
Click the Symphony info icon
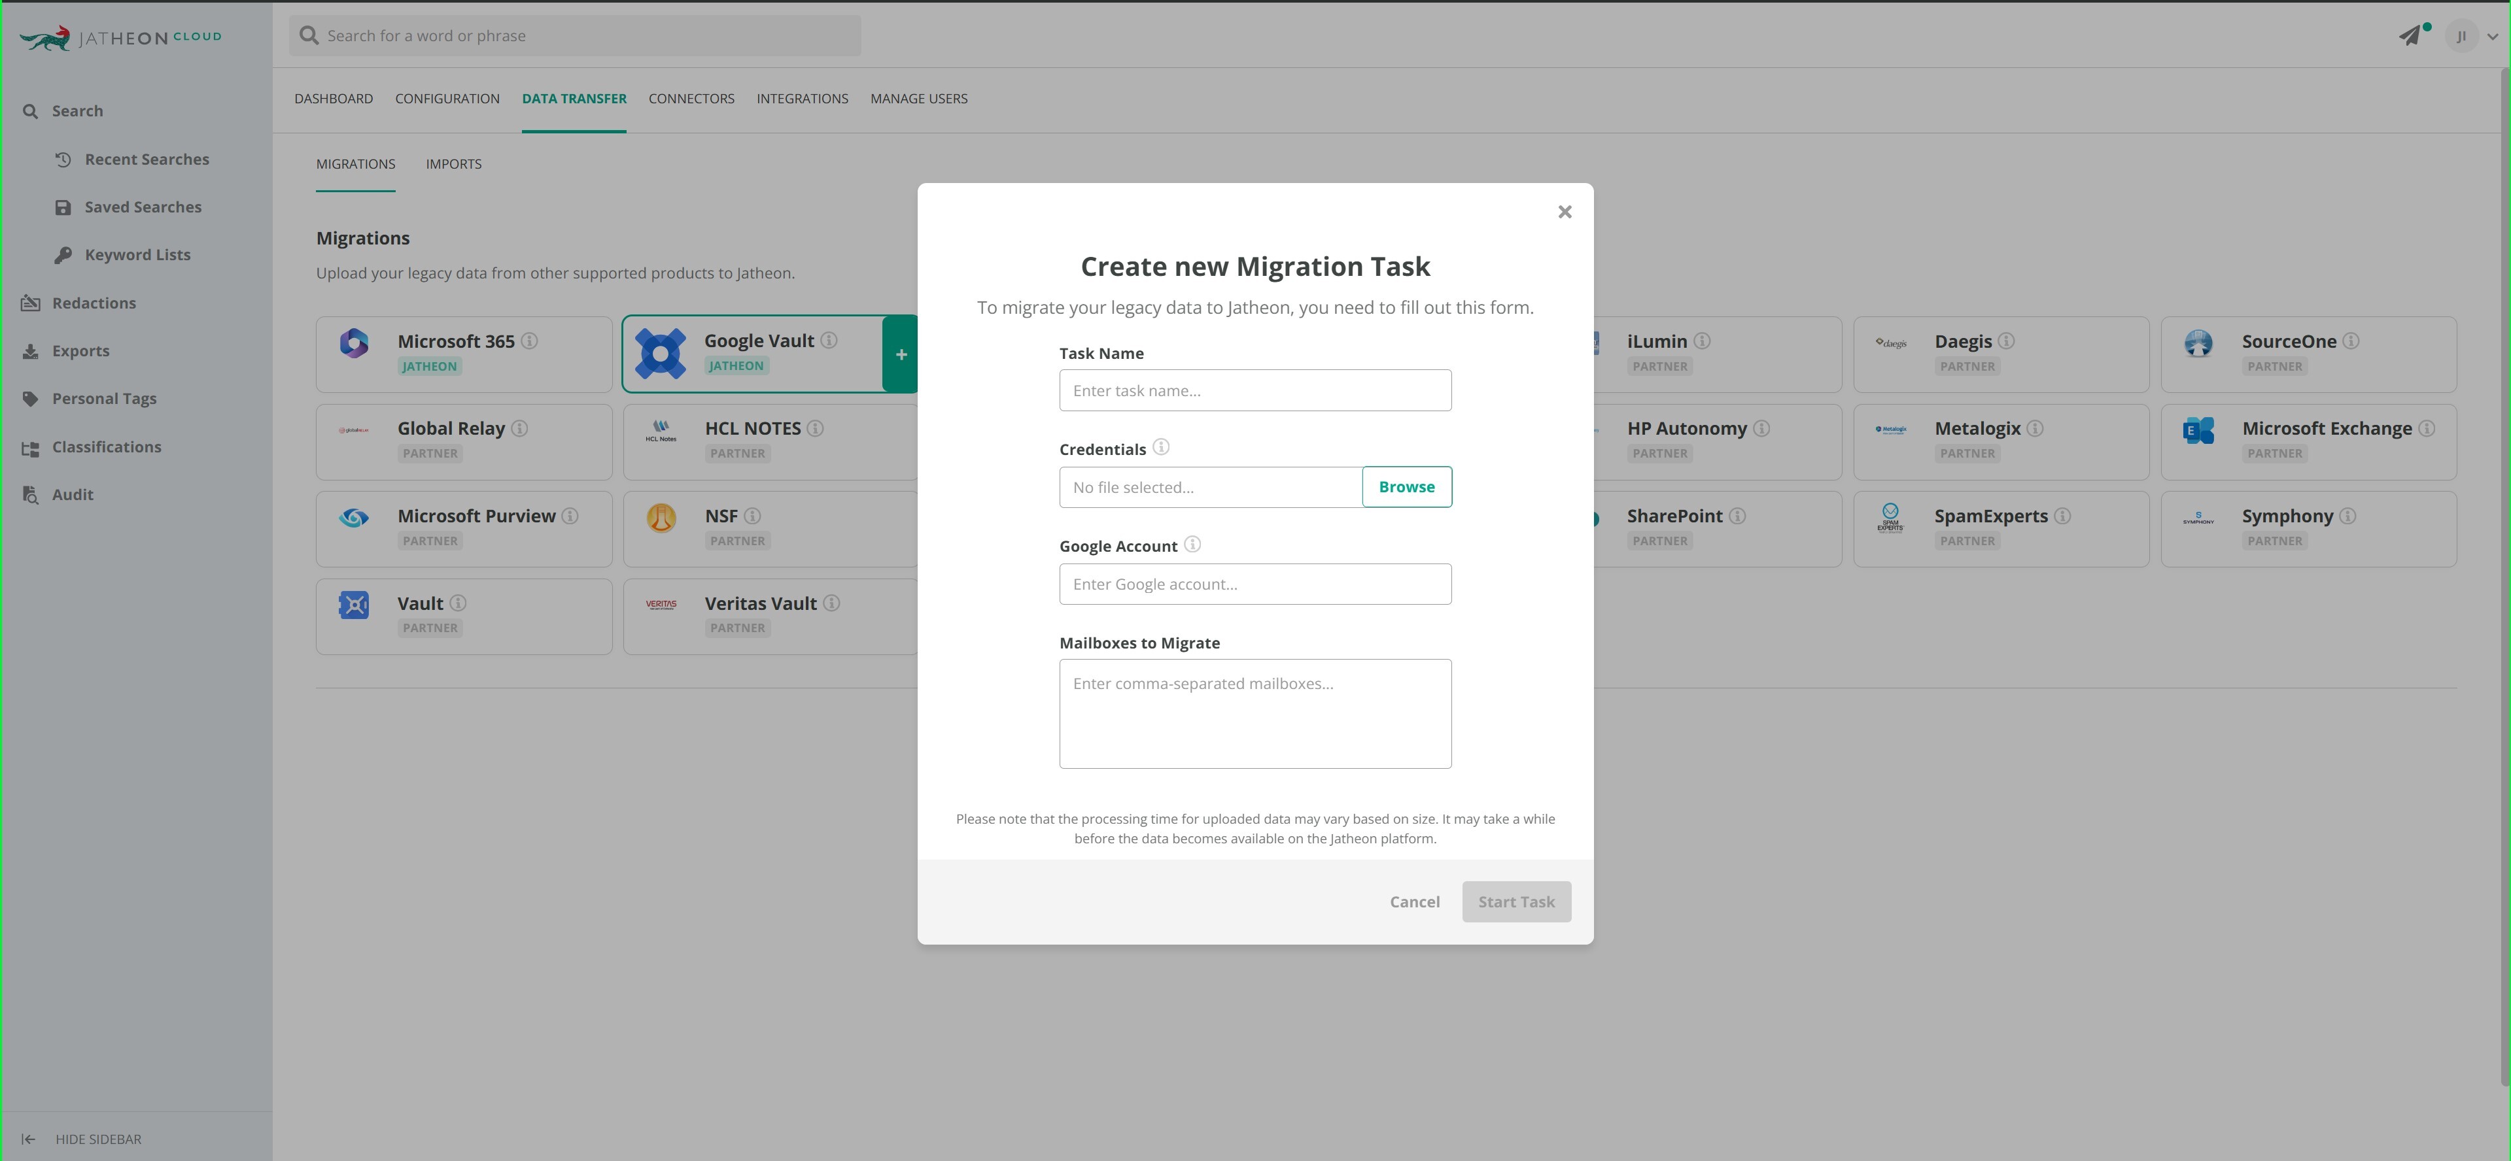pos(2348,516)
